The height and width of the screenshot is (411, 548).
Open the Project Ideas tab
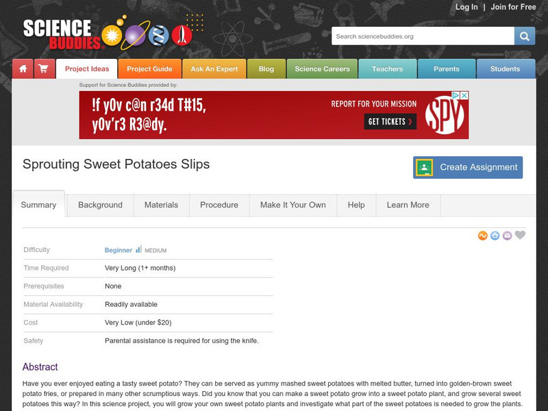[x=87, y=69]
